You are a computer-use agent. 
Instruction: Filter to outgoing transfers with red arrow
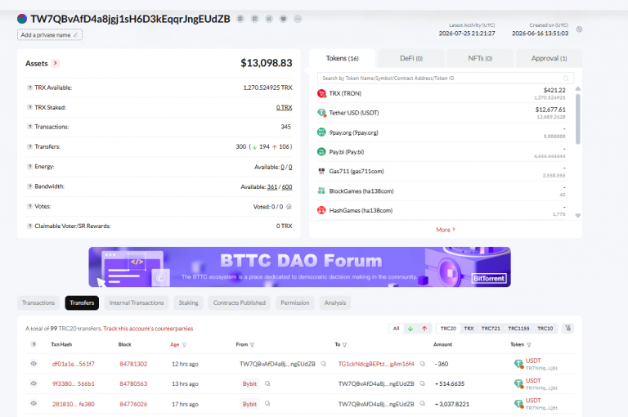pos(424,329)
